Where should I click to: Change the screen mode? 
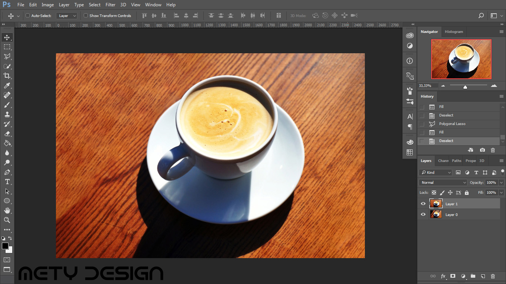[x=7, y=270]
